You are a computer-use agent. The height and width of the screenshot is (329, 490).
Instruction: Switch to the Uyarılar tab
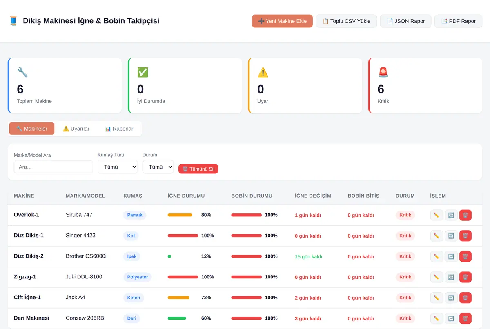(x=76, y=129)
